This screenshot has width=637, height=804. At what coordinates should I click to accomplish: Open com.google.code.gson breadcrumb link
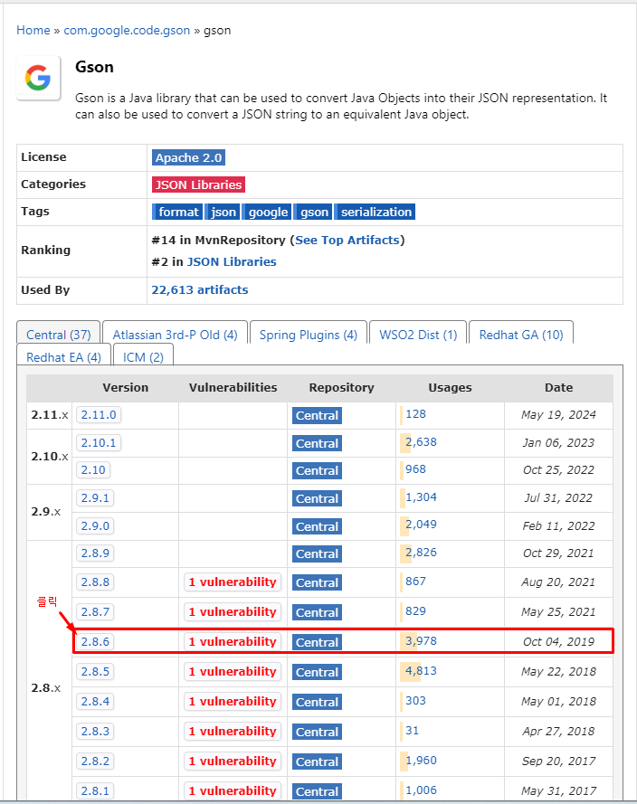127,30
